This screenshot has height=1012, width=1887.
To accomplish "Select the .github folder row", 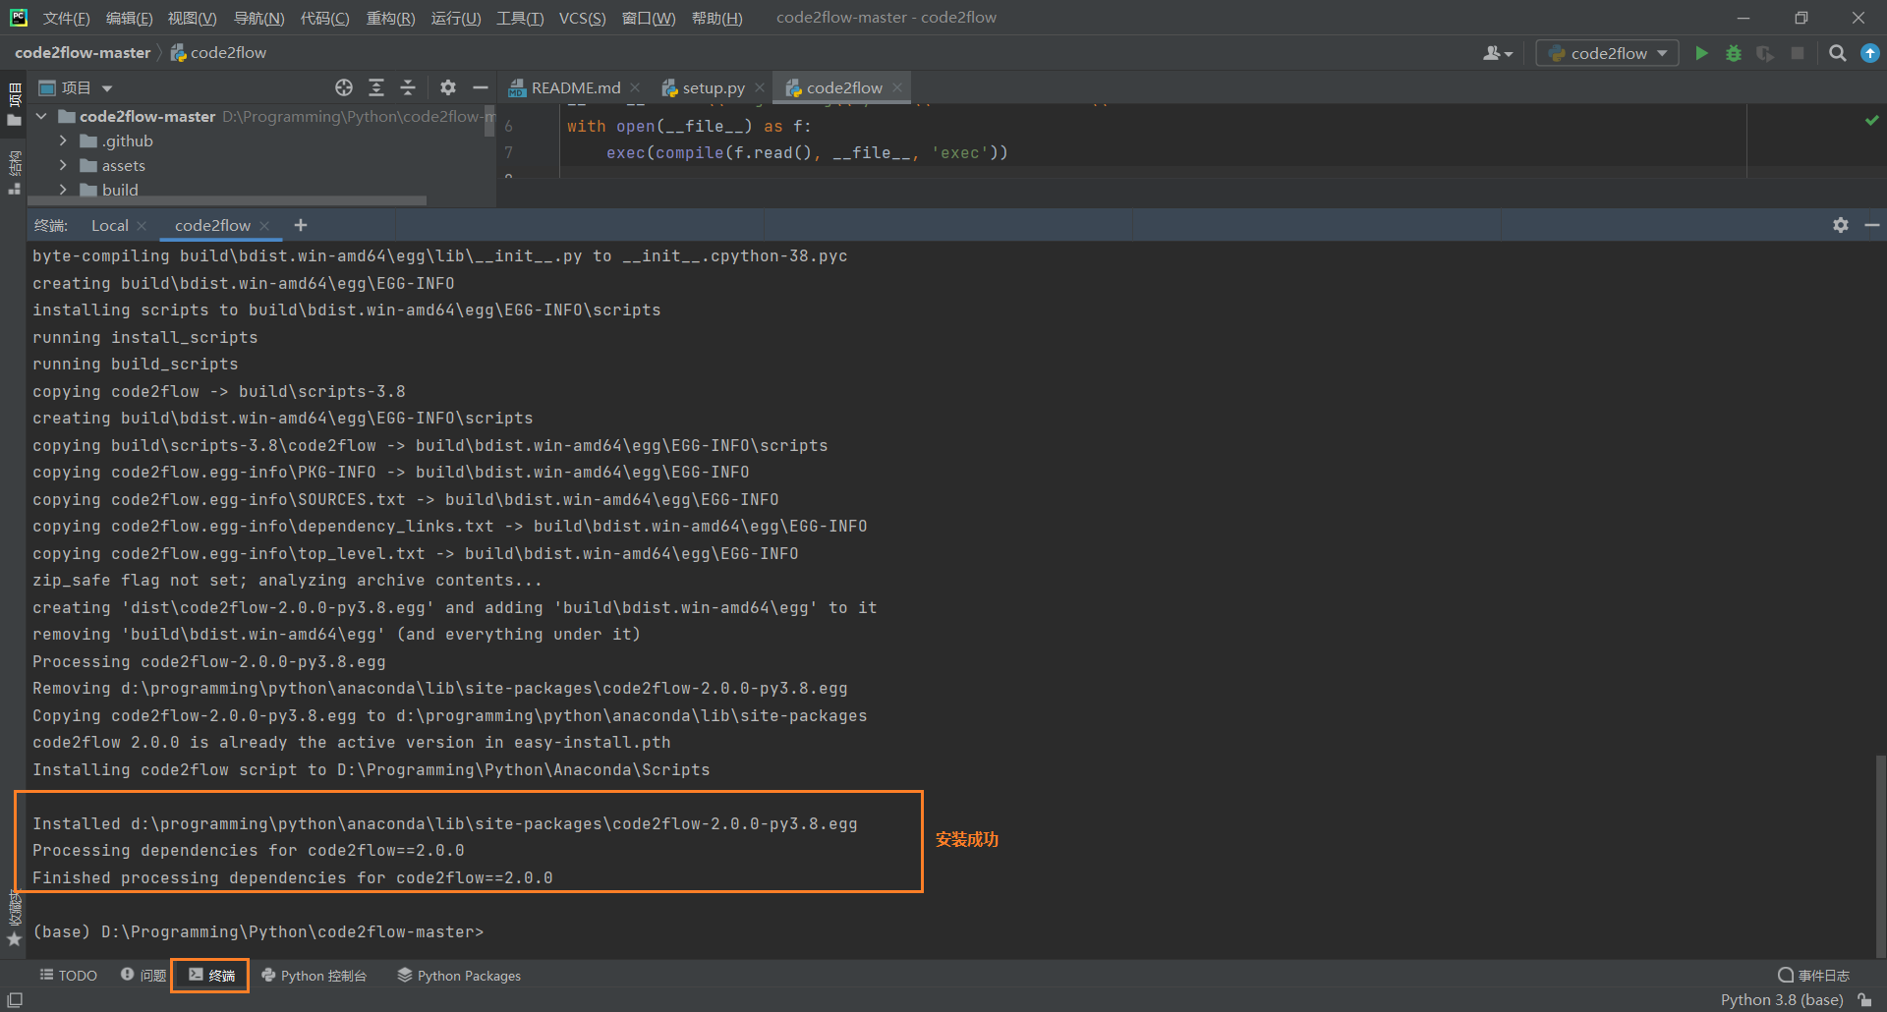I will pyautogui.click(x=260, y=141).
